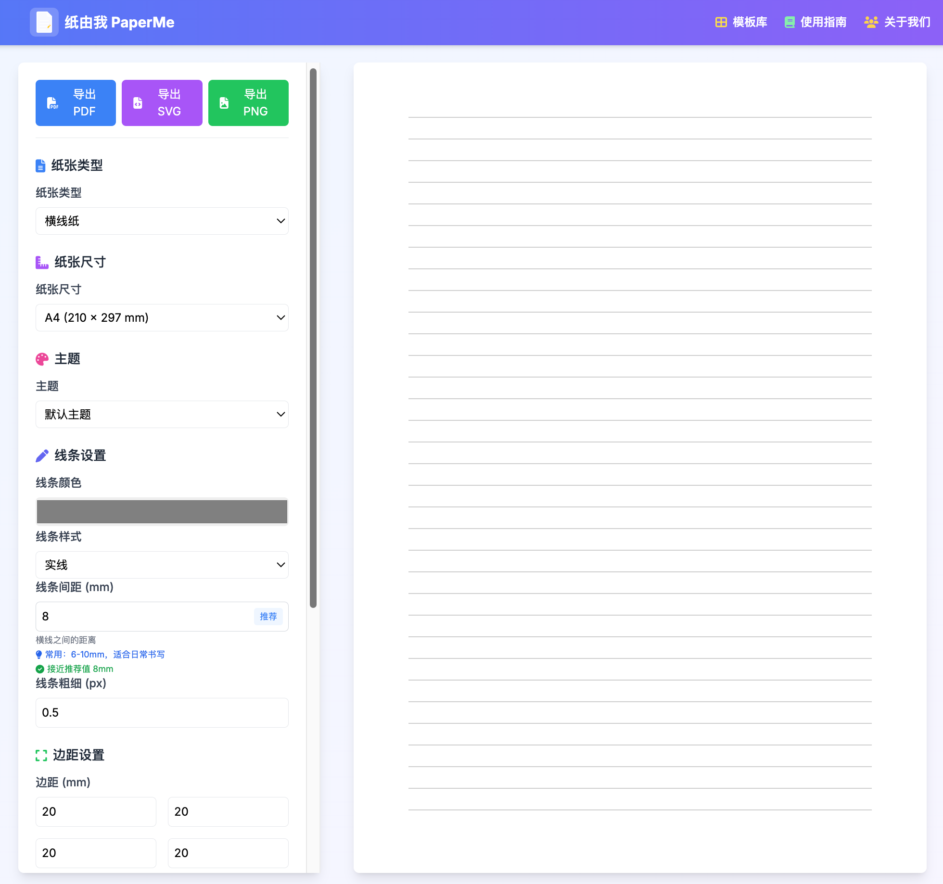943x884 pixels.
Task: Click the dashed frame icon beside 边距设置
Action: 41,755
